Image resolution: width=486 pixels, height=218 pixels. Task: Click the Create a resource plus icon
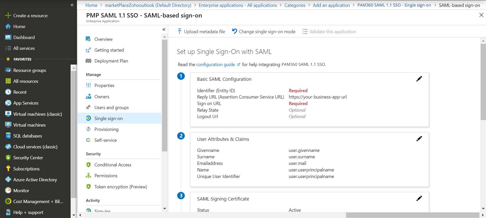8,15
